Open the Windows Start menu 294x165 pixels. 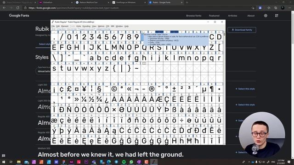pyautogui.click(x=3, y=162)
